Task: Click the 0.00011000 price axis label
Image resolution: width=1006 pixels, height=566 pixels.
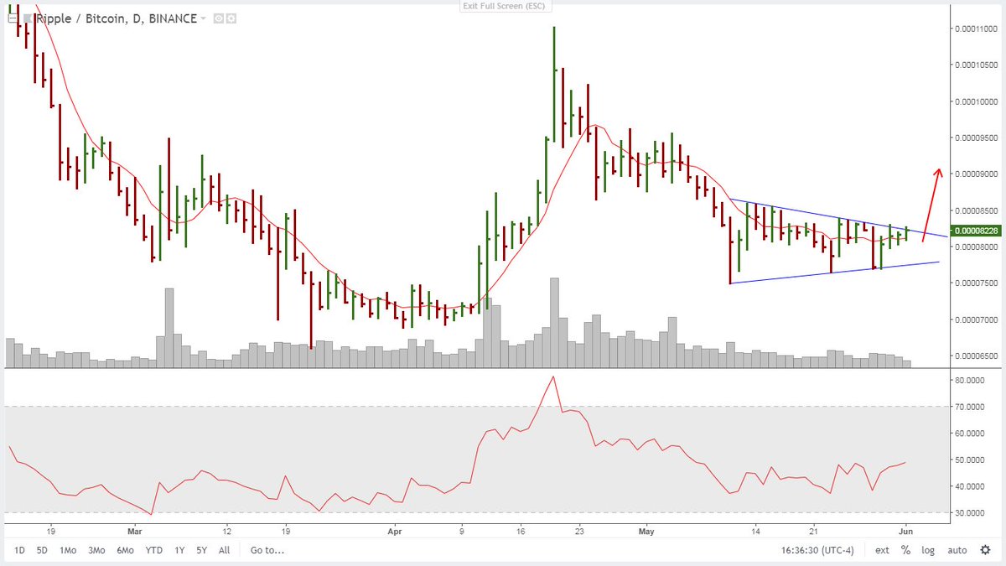Action: pyautogui.click(x=977, y=29)
